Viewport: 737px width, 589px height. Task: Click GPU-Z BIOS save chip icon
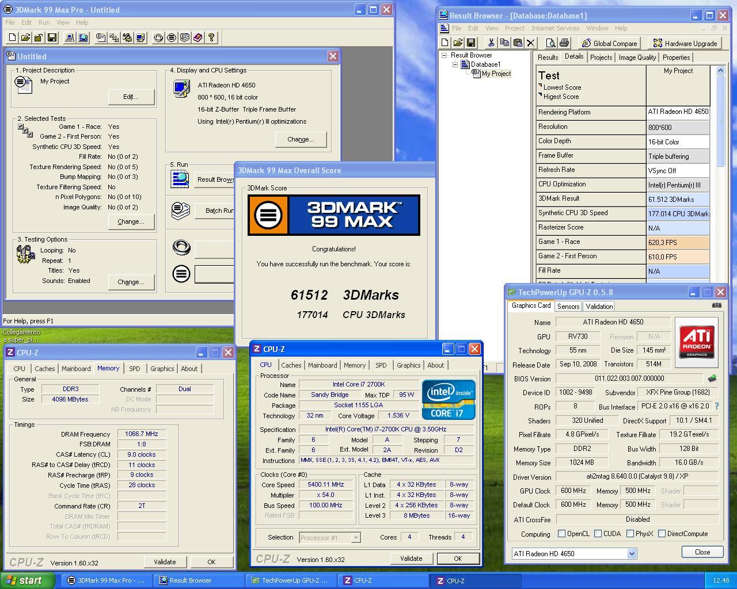712,378
